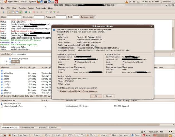175x137 pixels.
Task: Toggle the directory comparison icon
Action: click(51, 12)
